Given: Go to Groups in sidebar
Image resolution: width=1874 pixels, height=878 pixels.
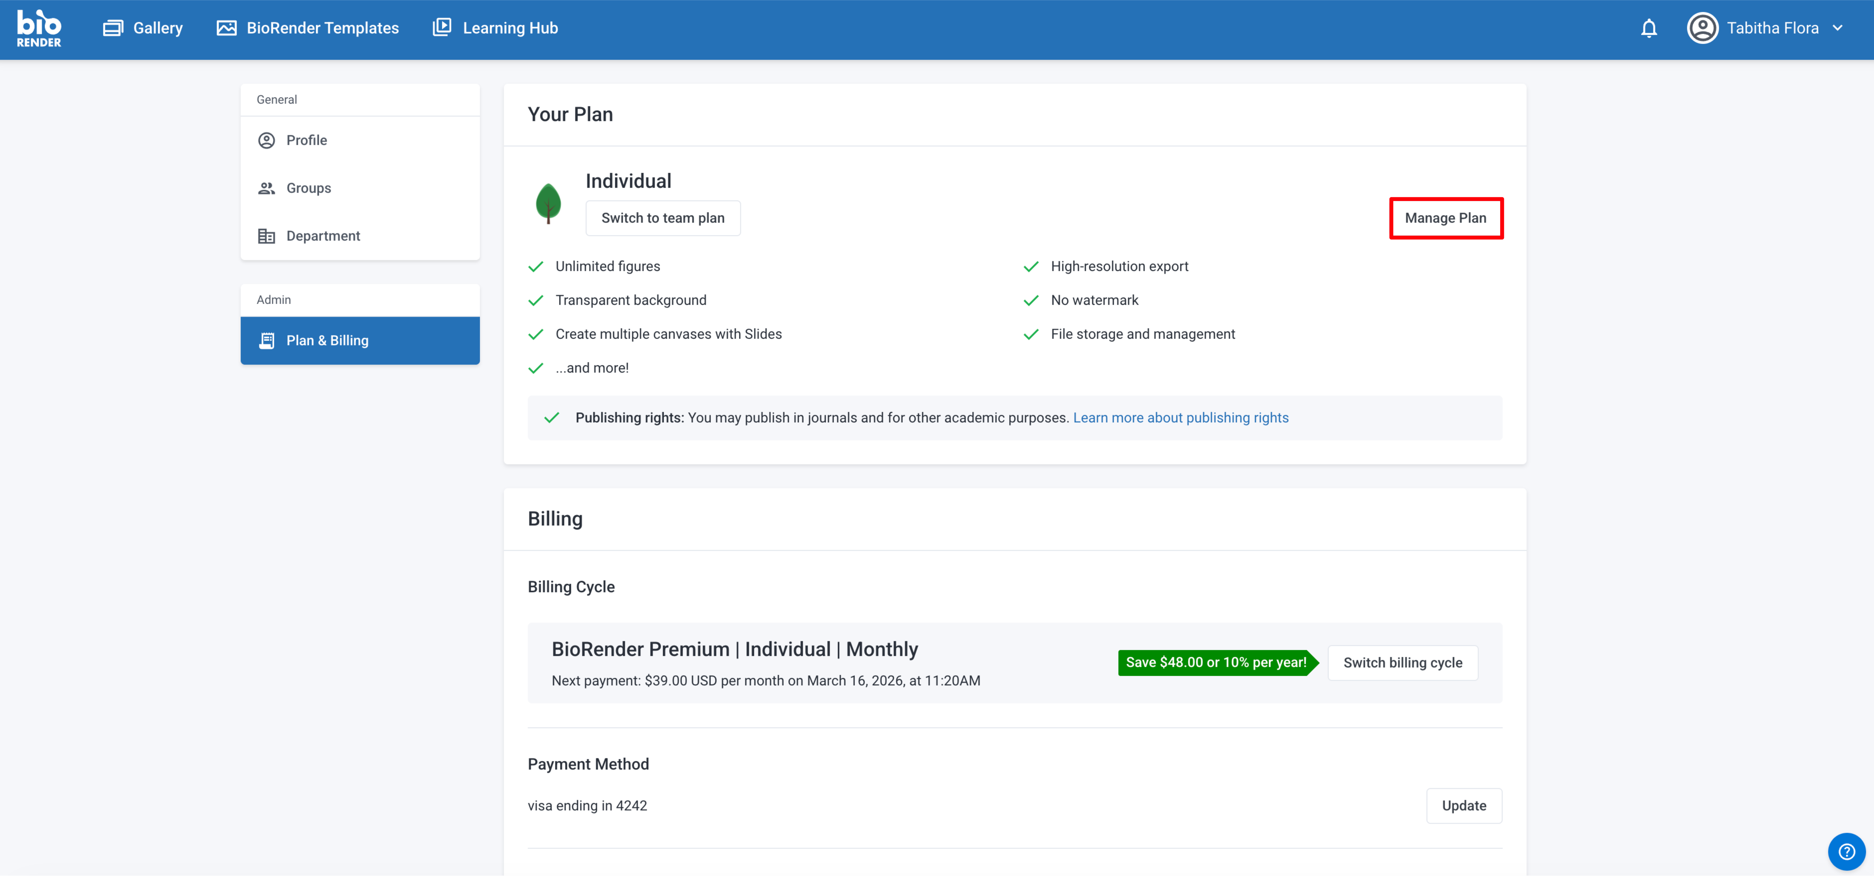Looking at the screenshot, I should [x=309, y=188].
